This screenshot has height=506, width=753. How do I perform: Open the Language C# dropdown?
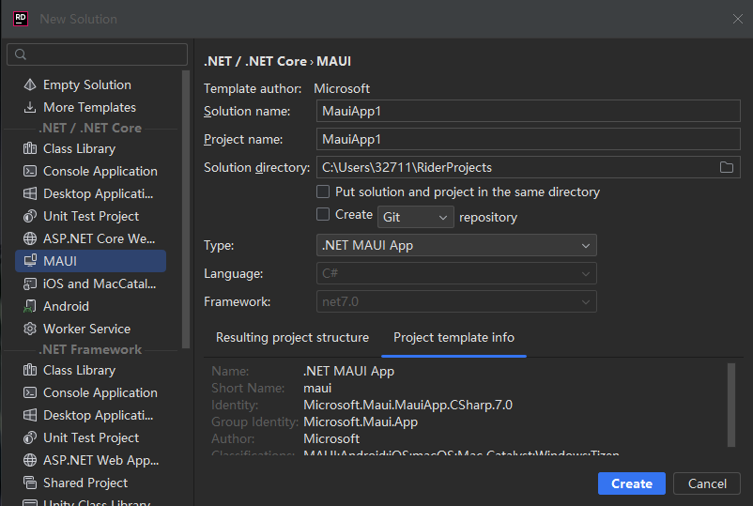tap(456, 273)
